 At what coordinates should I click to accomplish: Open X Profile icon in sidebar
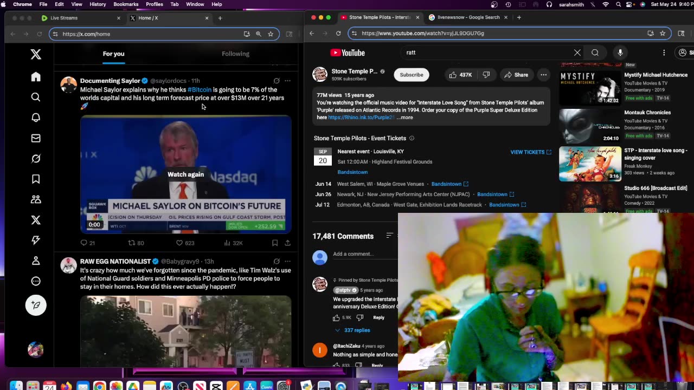coord(36,261)
